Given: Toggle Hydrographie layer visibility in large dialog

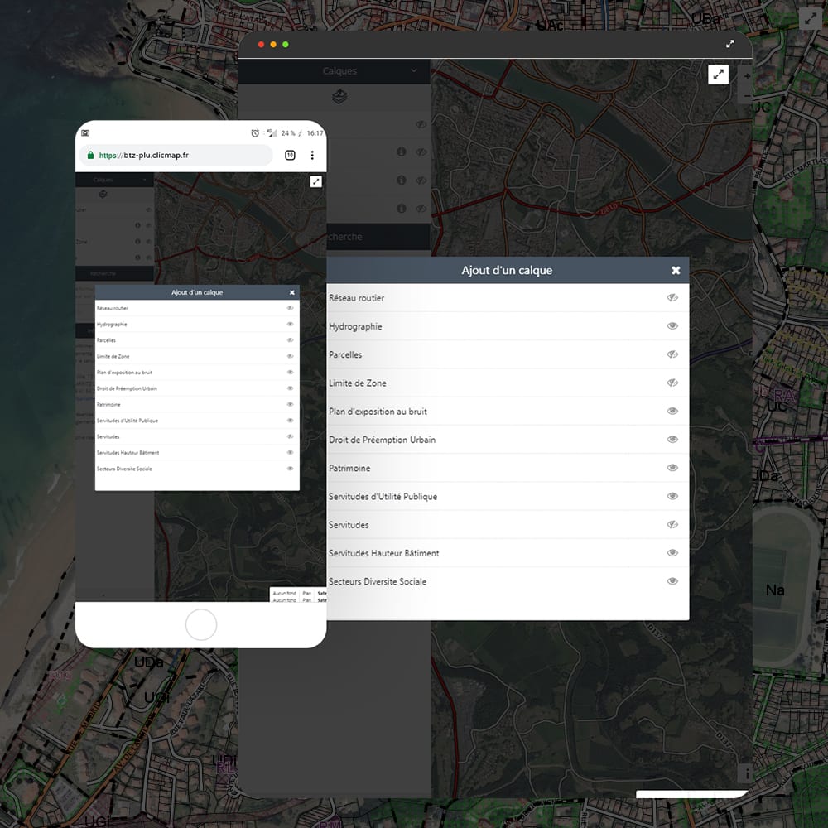Looking at the screenshot, I should 672,326.
